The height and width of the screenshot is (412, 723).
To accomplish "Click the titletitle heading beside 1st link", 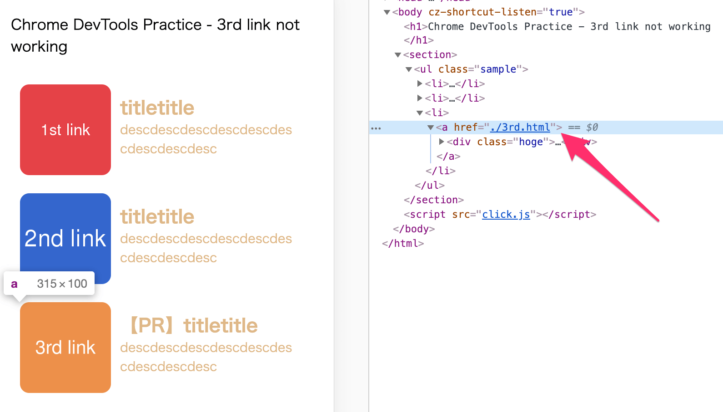I will pos(157,108).
